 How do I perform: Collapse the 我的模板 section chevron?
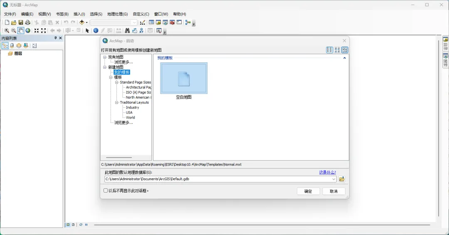coord(345,58)
